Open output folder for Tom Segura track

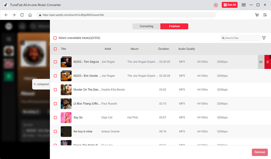click(x=261, y=62)
